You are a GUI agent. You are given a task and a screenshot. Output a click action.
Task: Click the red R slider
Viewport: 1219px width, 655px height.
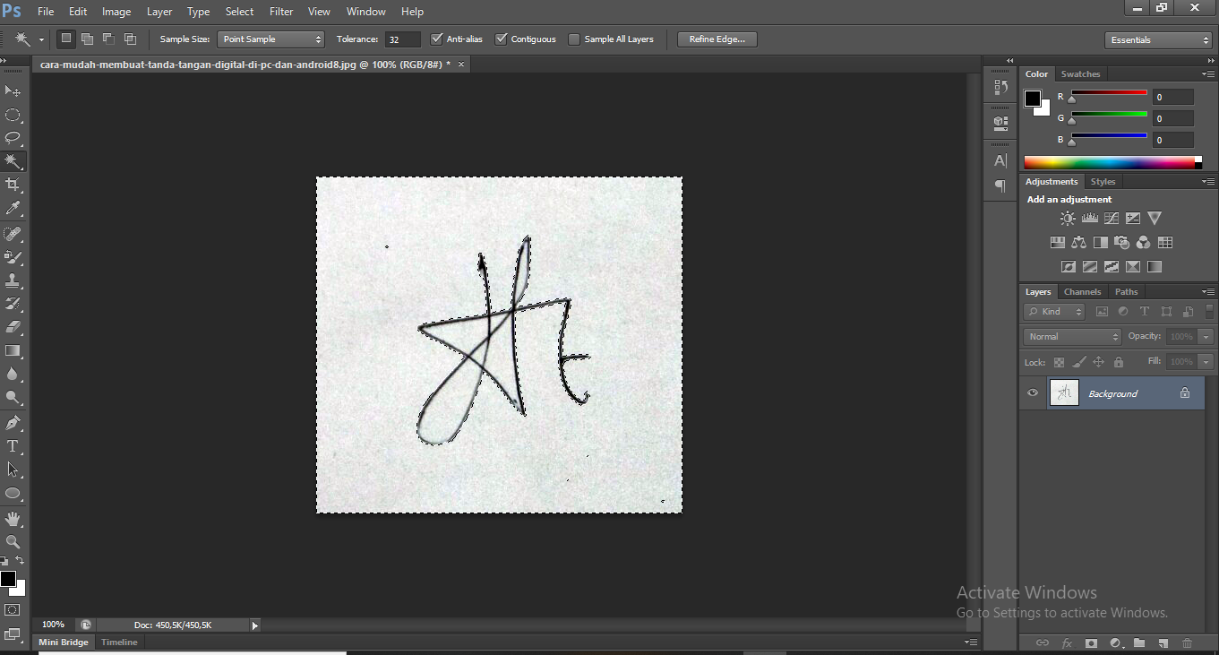tap(1109, 93)
